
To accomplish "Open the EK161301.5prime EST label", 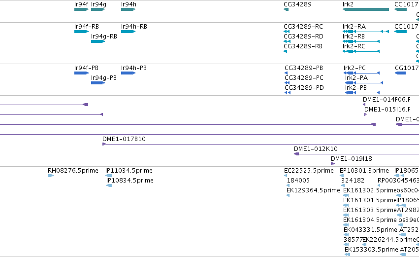I will pyautogui.click(x=370, y=200).
